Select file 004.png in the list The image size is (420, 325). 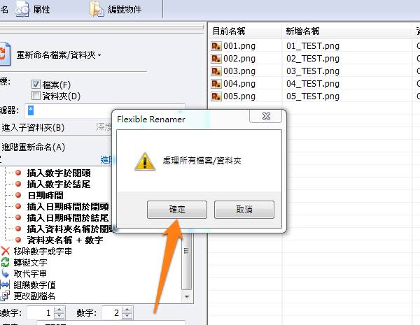coord(239,84)
